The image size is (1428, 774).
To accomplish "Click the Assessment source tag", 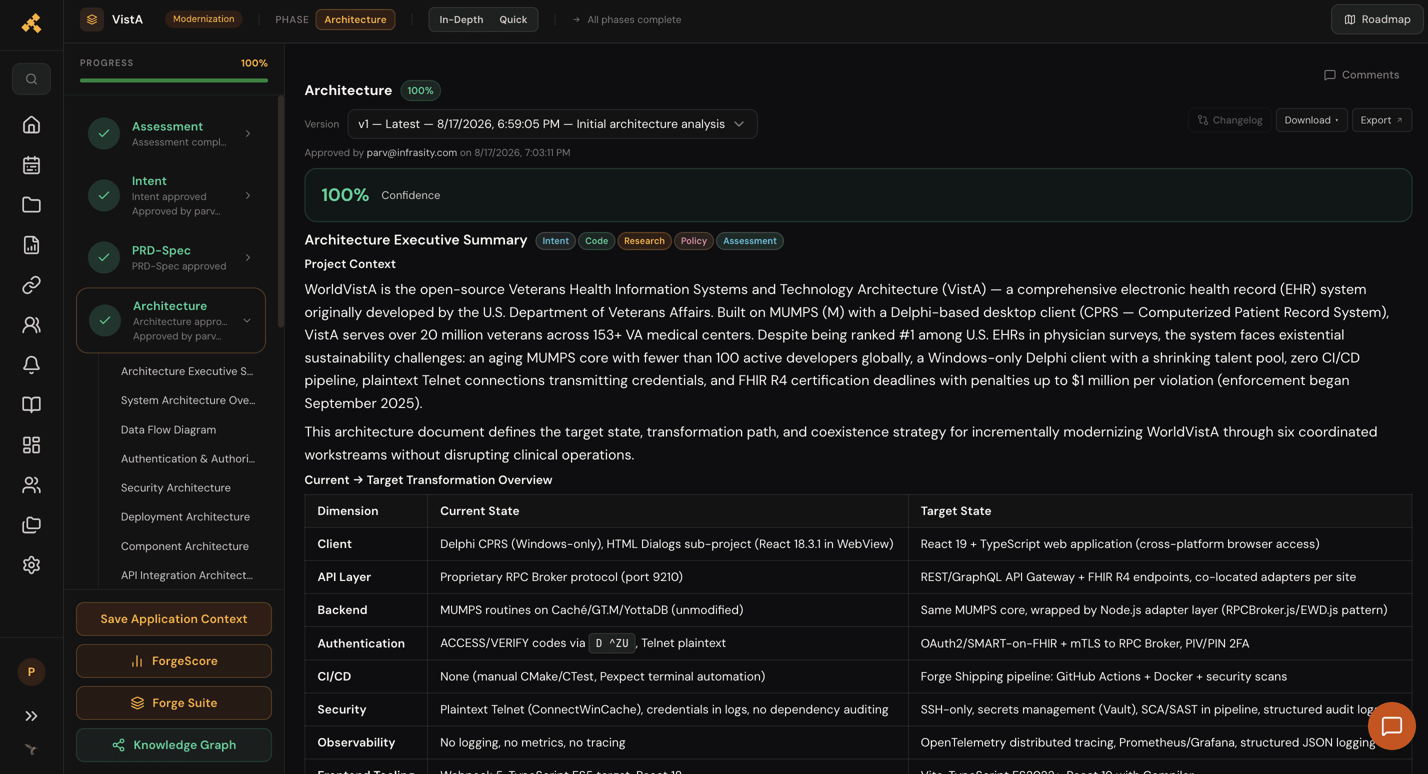I will 749,240.
